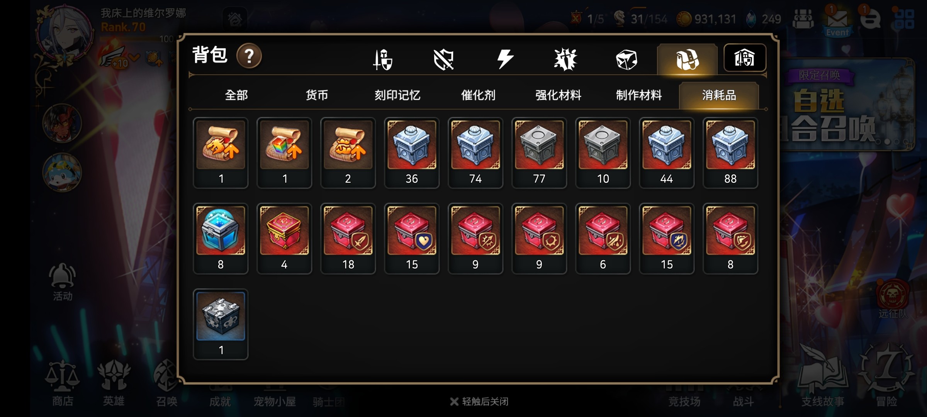Switch to the 货币 tab

point(317,95)
